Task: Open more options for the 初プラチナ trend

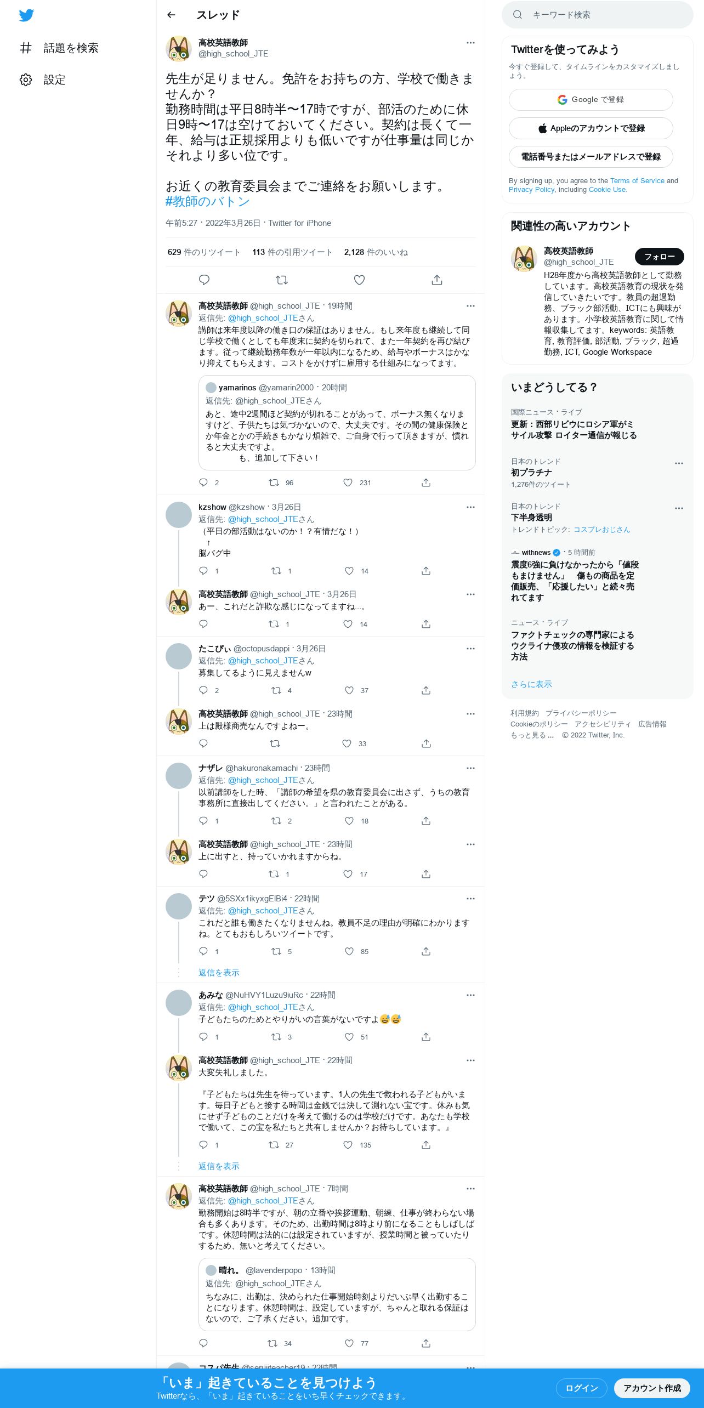Action: point(679,463)
